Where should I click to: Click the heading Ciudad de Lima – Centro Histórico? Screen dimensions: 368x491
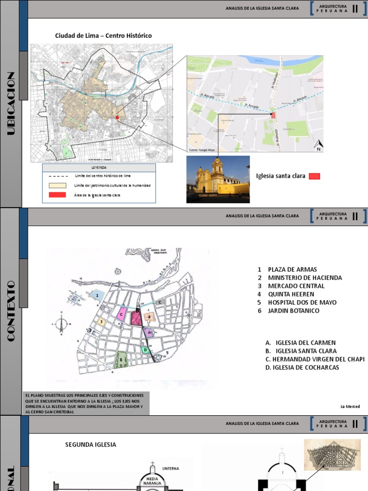tap(103, 35)
